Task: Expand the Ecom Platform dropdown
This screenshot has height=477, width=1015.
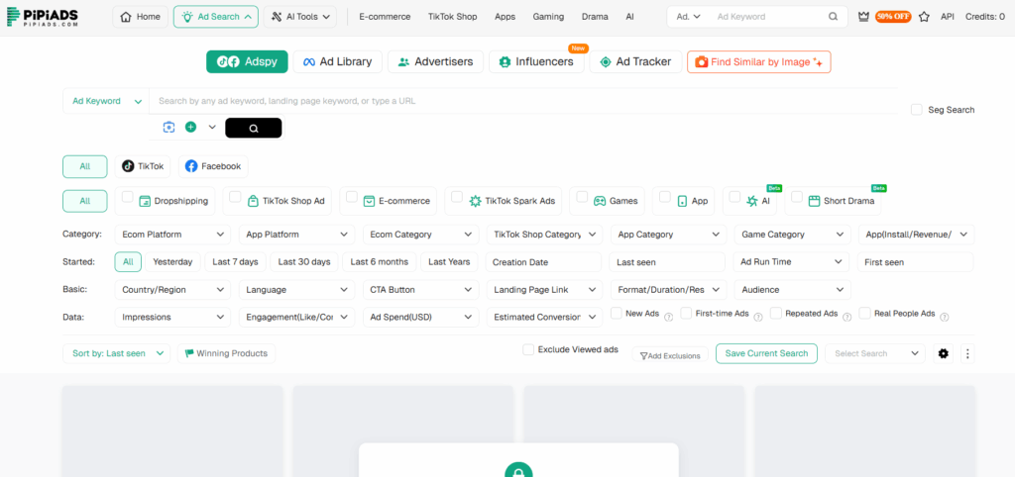Action: [x=172, y=235]
